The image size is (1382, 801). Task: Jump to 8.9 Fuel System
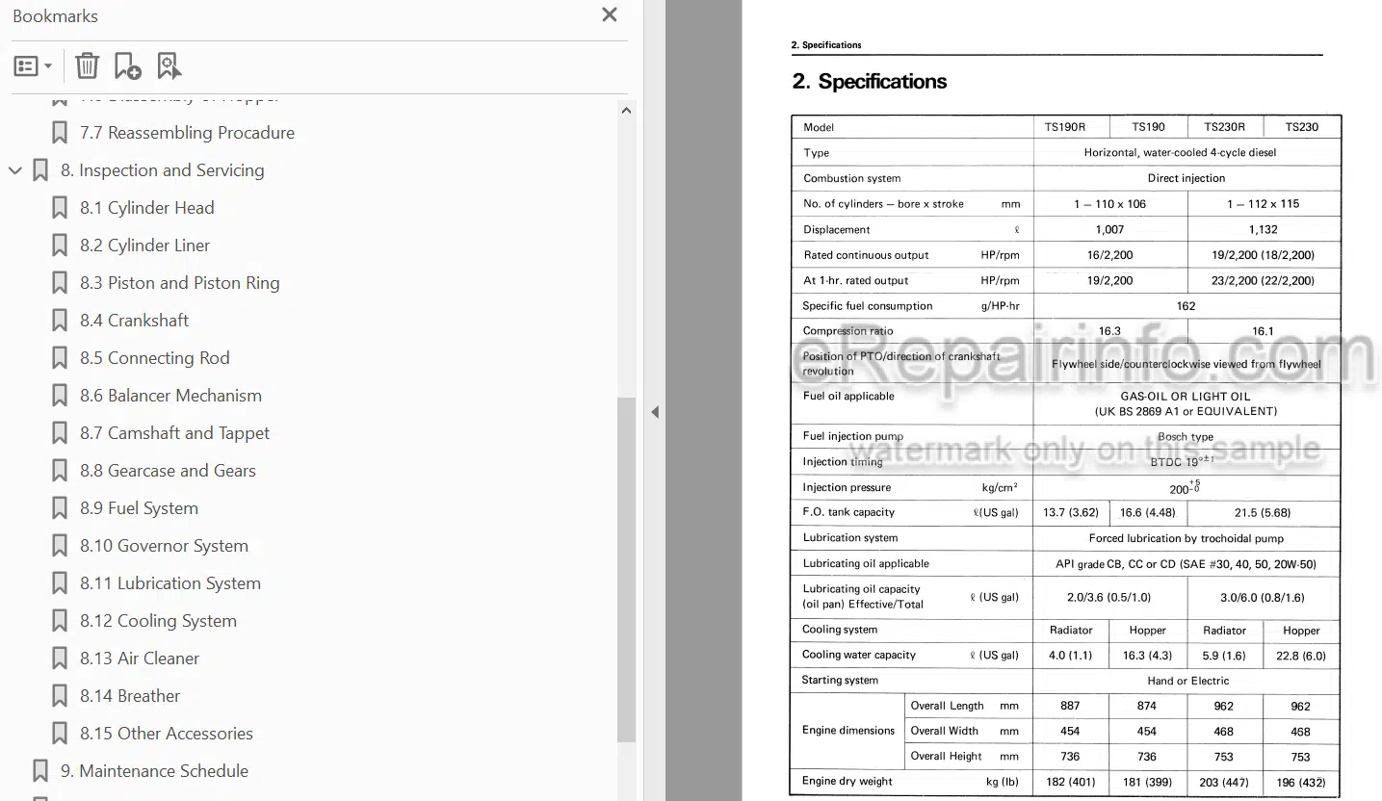[x=139, y=508]
